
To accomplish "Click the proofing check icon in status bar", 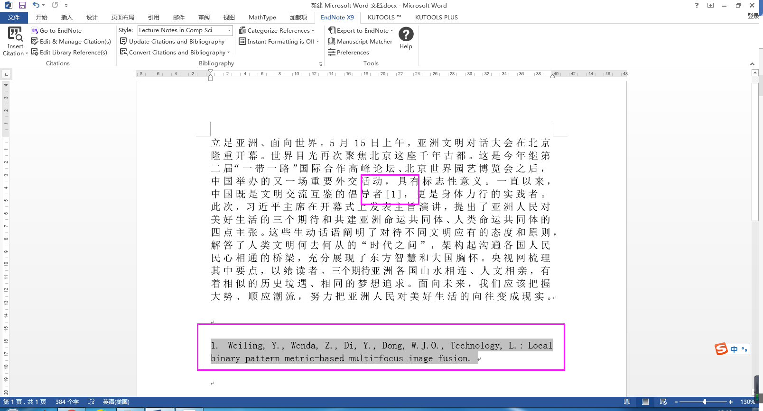I will (91, 402).
